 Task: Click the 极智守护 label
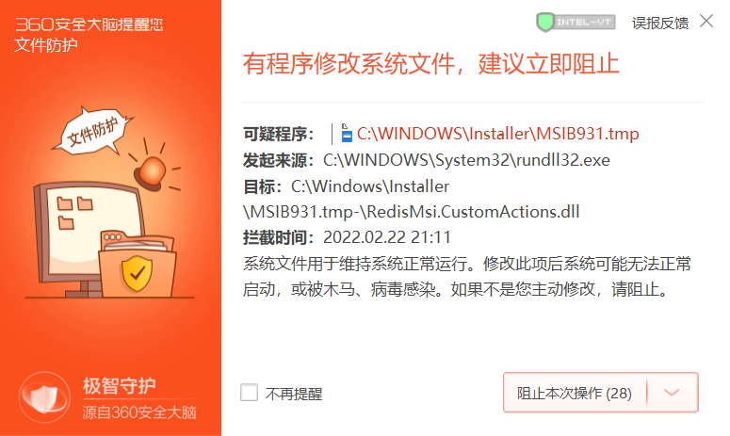click(x=120, y=386)
